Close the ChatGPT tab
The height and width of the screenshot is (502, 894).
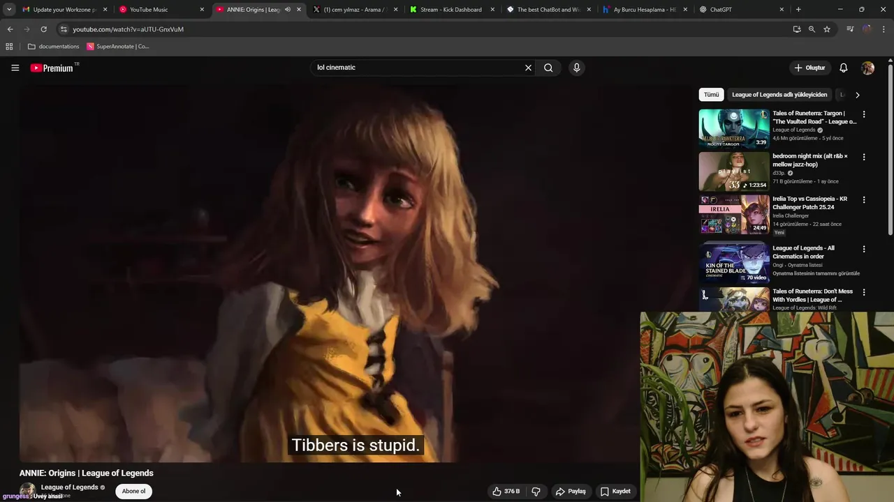click(782, 10)
